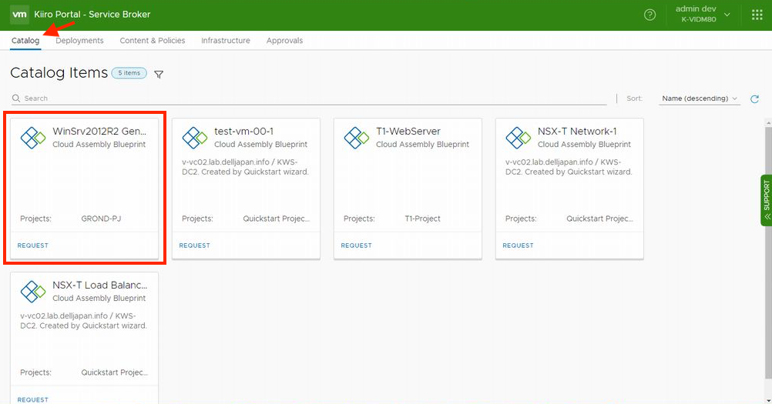Open the apps grid switcher icon
The width and height of the screenshot is (772, 404).
coord(757,15)
